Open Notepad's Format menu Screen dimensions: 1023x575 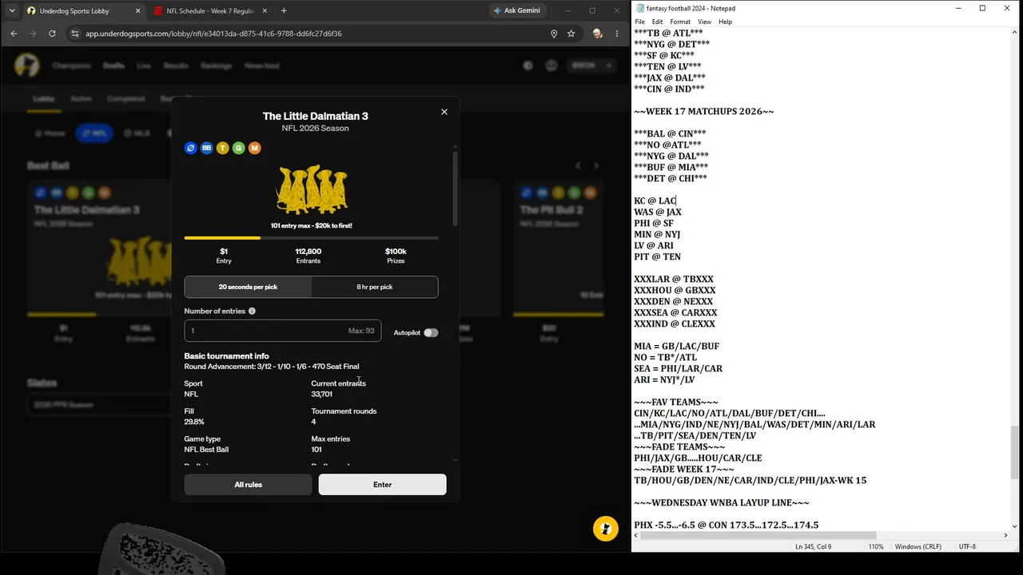[680, 22]
